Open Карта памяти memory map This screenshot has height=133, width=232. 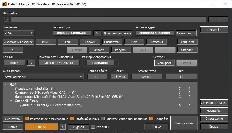(x=186, y=33)
